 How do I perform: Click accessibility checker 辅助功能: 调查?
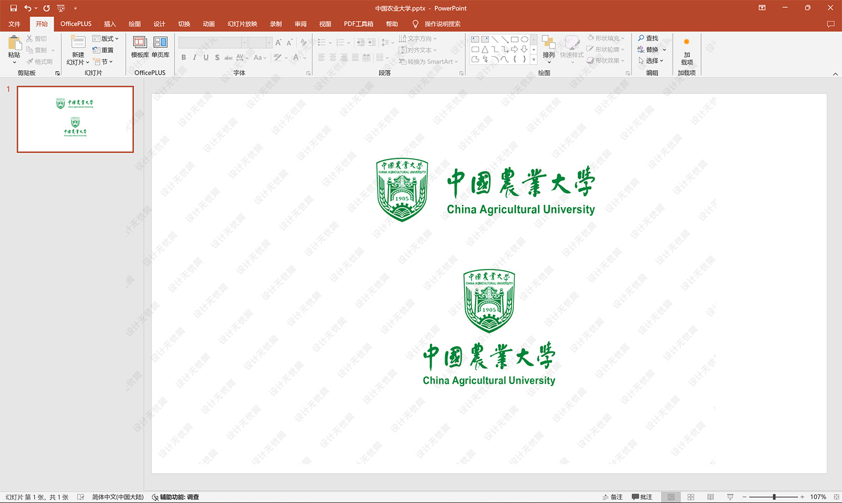176,497
